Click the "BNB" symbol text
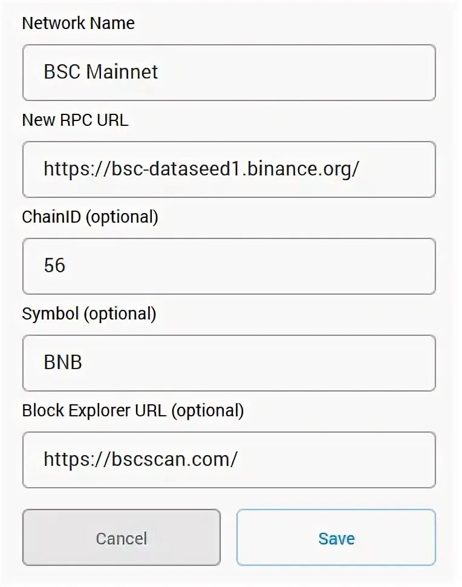This screenshot has width=462, height=587. (x=63, y=362)
